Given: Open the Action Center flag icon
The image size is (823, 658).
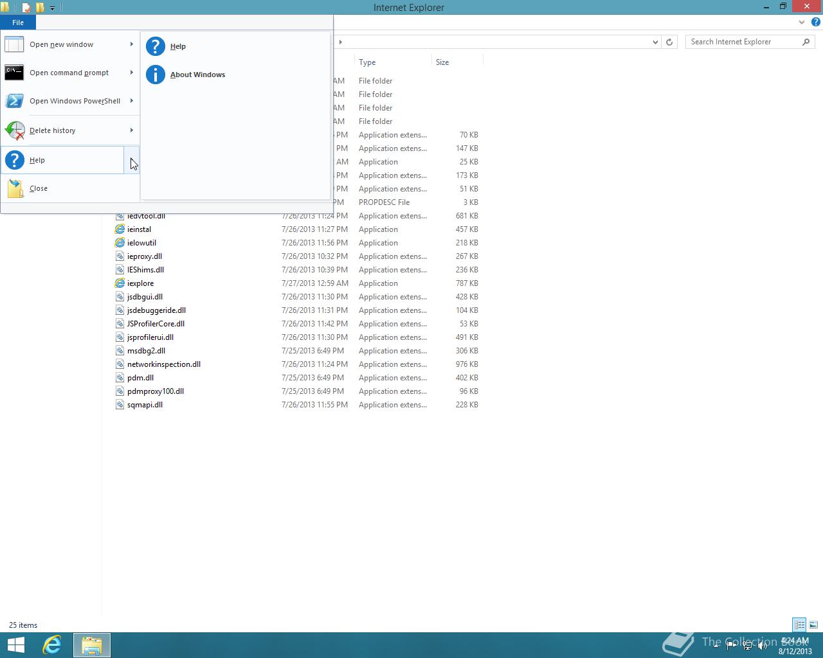Looking at the screenshot, I should 732,646.
